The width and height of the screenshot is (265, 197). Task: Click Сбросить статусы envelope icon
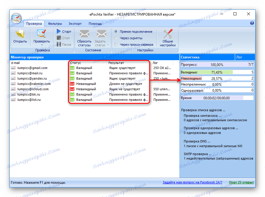point(84,33)
